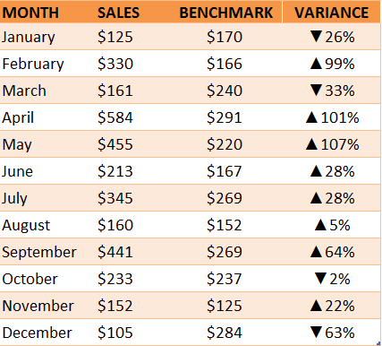Select the MONTH column header
This screenshot has height=346, width=382.
[x=47, y=12]
